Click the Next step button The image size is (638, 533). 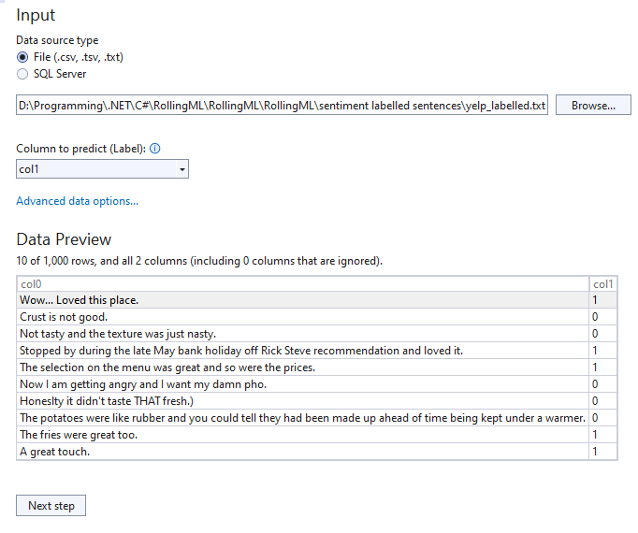click(x=51, y=506)
